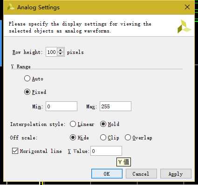The width and height of the screenshot is (198, 185).
Task: Toggle the Horizontal line checkbox
Action: click(15, 151)
